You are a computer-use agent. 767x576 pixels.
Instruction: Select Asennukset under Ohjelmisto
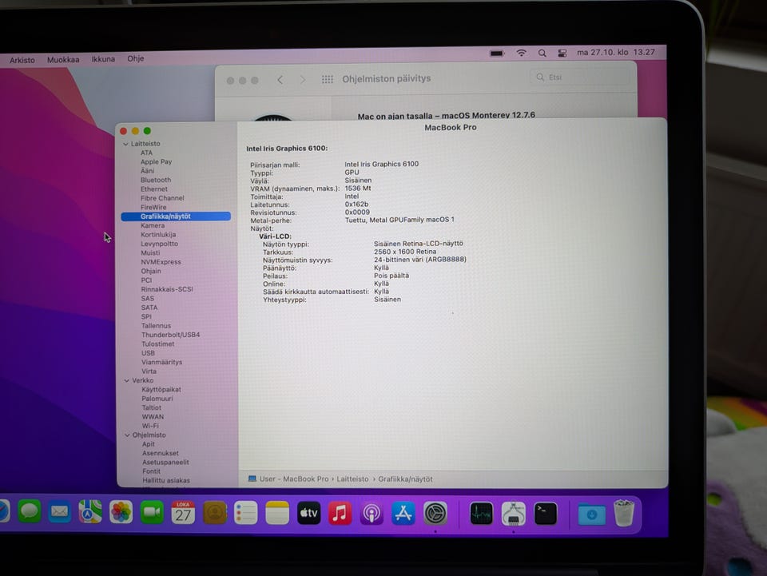pyautogui.click(x=161, y=453)
